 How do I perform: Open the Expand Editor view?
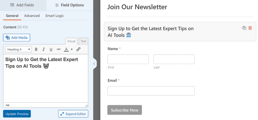[73, 114]
